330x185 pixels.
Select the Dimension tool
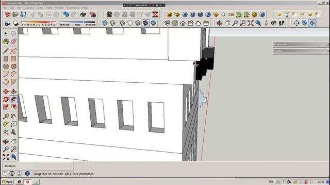pos(13,116)
